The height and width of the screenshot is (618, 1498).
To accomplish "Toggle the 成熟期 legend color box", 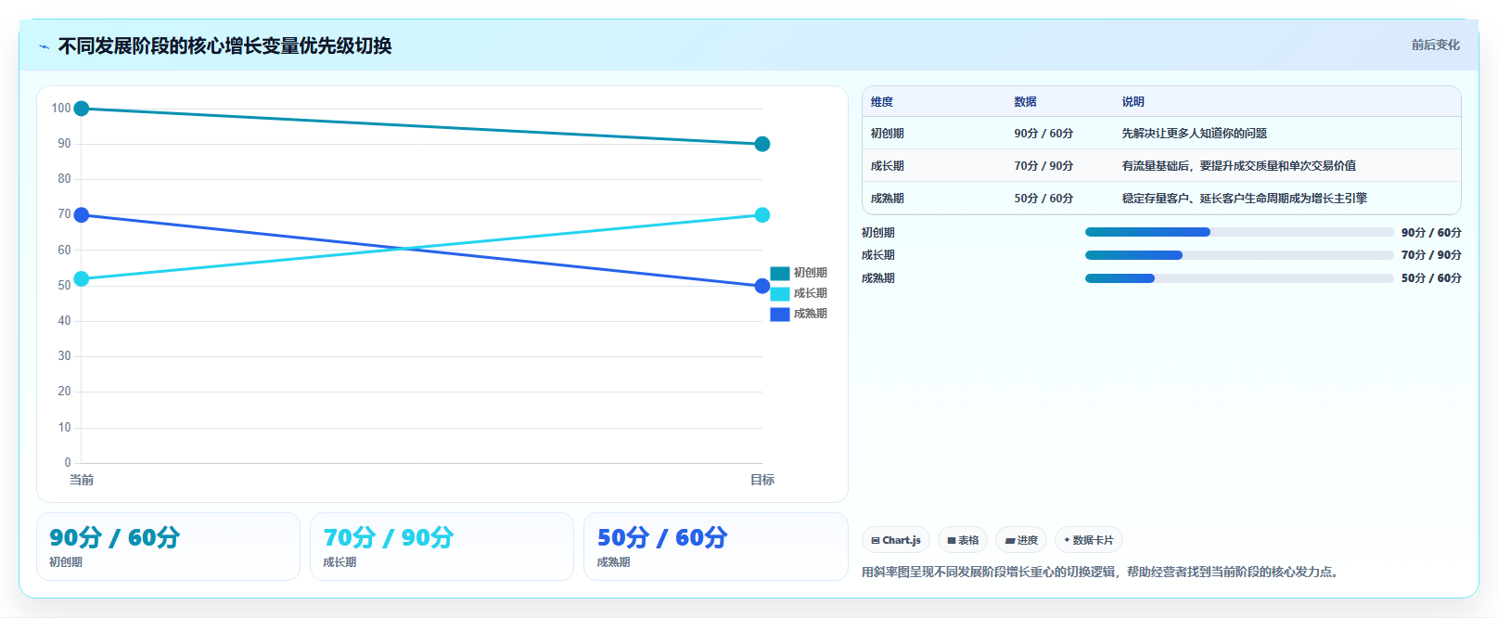I will 780,314.
